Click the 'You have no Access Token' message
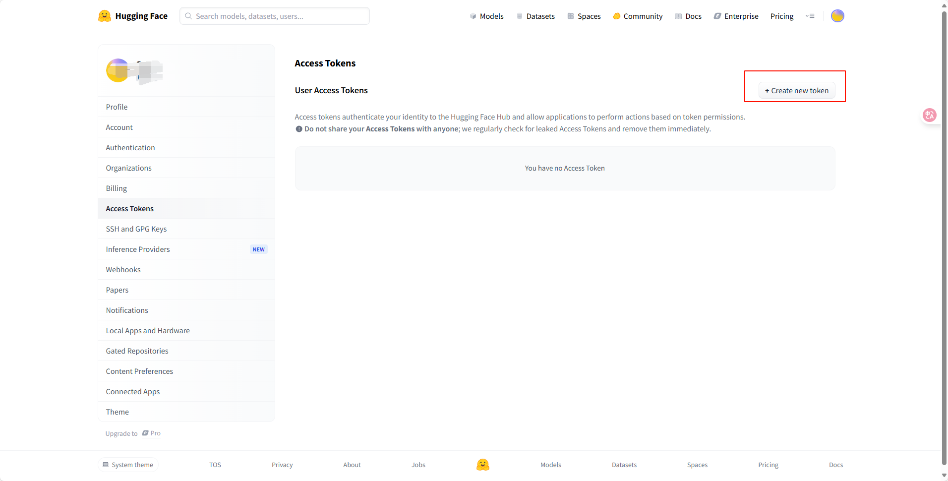The width and height of the screenshot is (948, 481). [565, 168]
